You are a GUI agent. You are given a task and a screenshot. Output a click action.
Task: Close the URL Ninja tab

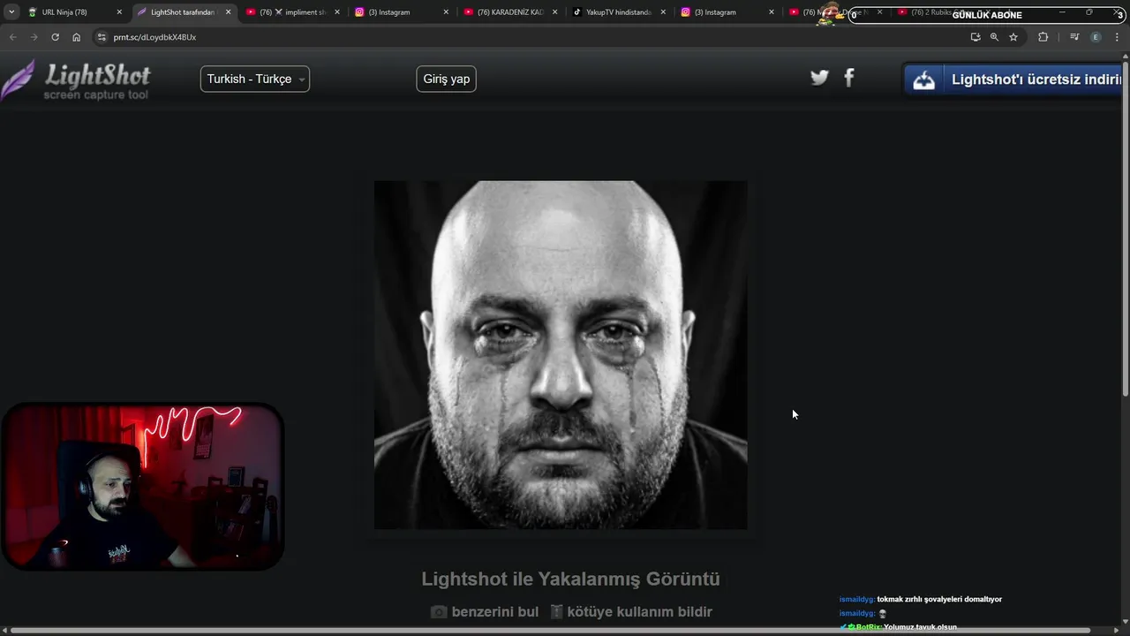(x=119, y=12)
